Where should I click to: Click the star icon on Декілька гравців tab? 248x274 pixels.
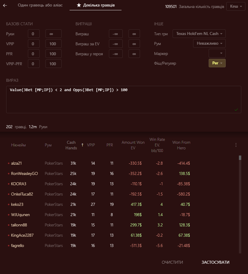coord(79,5)
